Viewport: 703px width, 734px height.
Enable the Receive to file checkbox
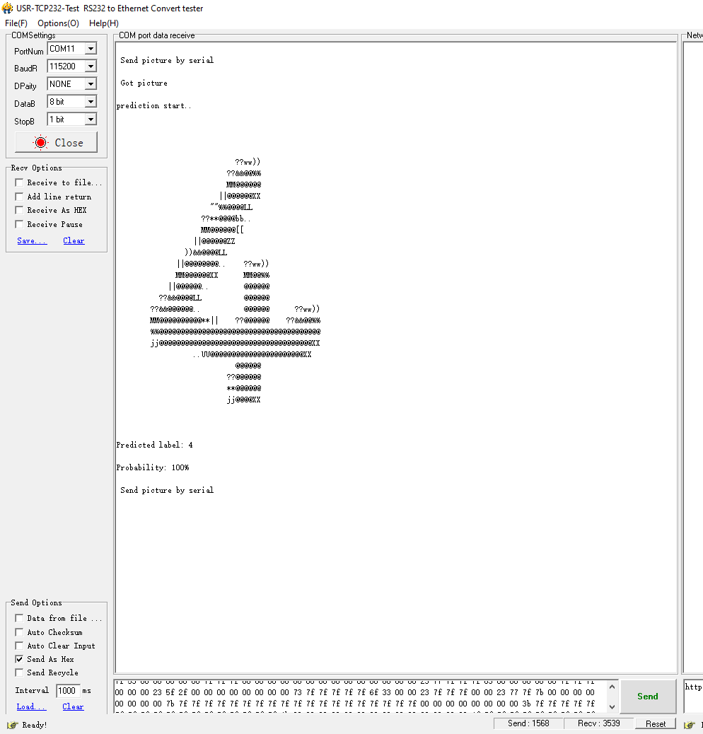[x=18, y=182]
